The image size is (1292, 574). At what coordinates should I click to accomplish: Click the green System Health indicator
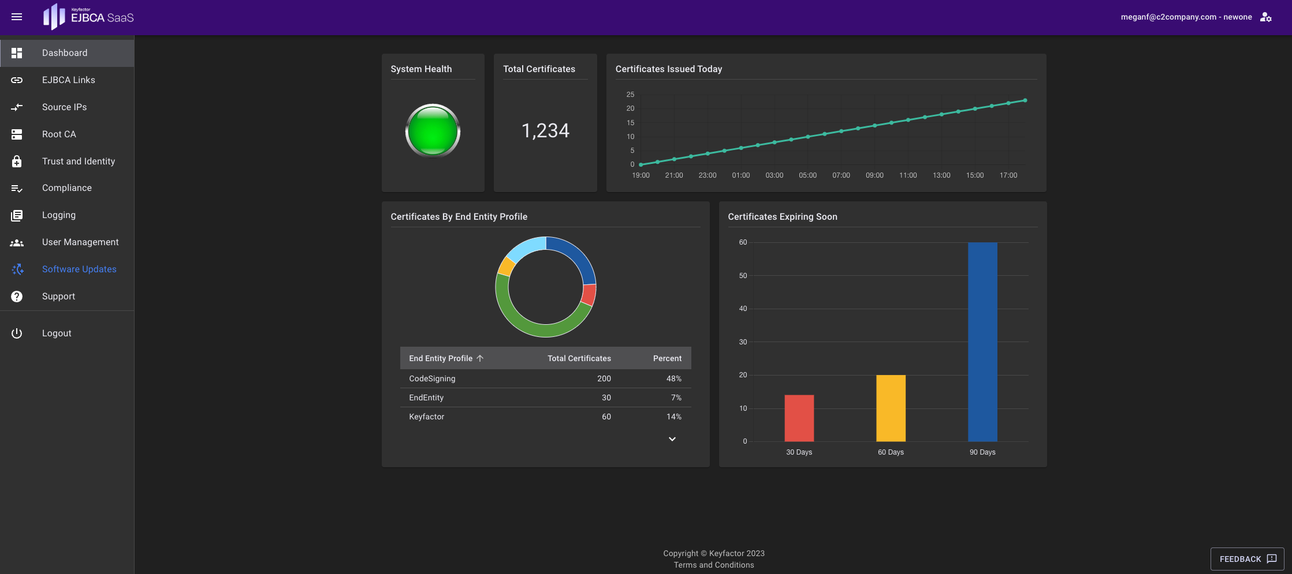coord(433,131)
